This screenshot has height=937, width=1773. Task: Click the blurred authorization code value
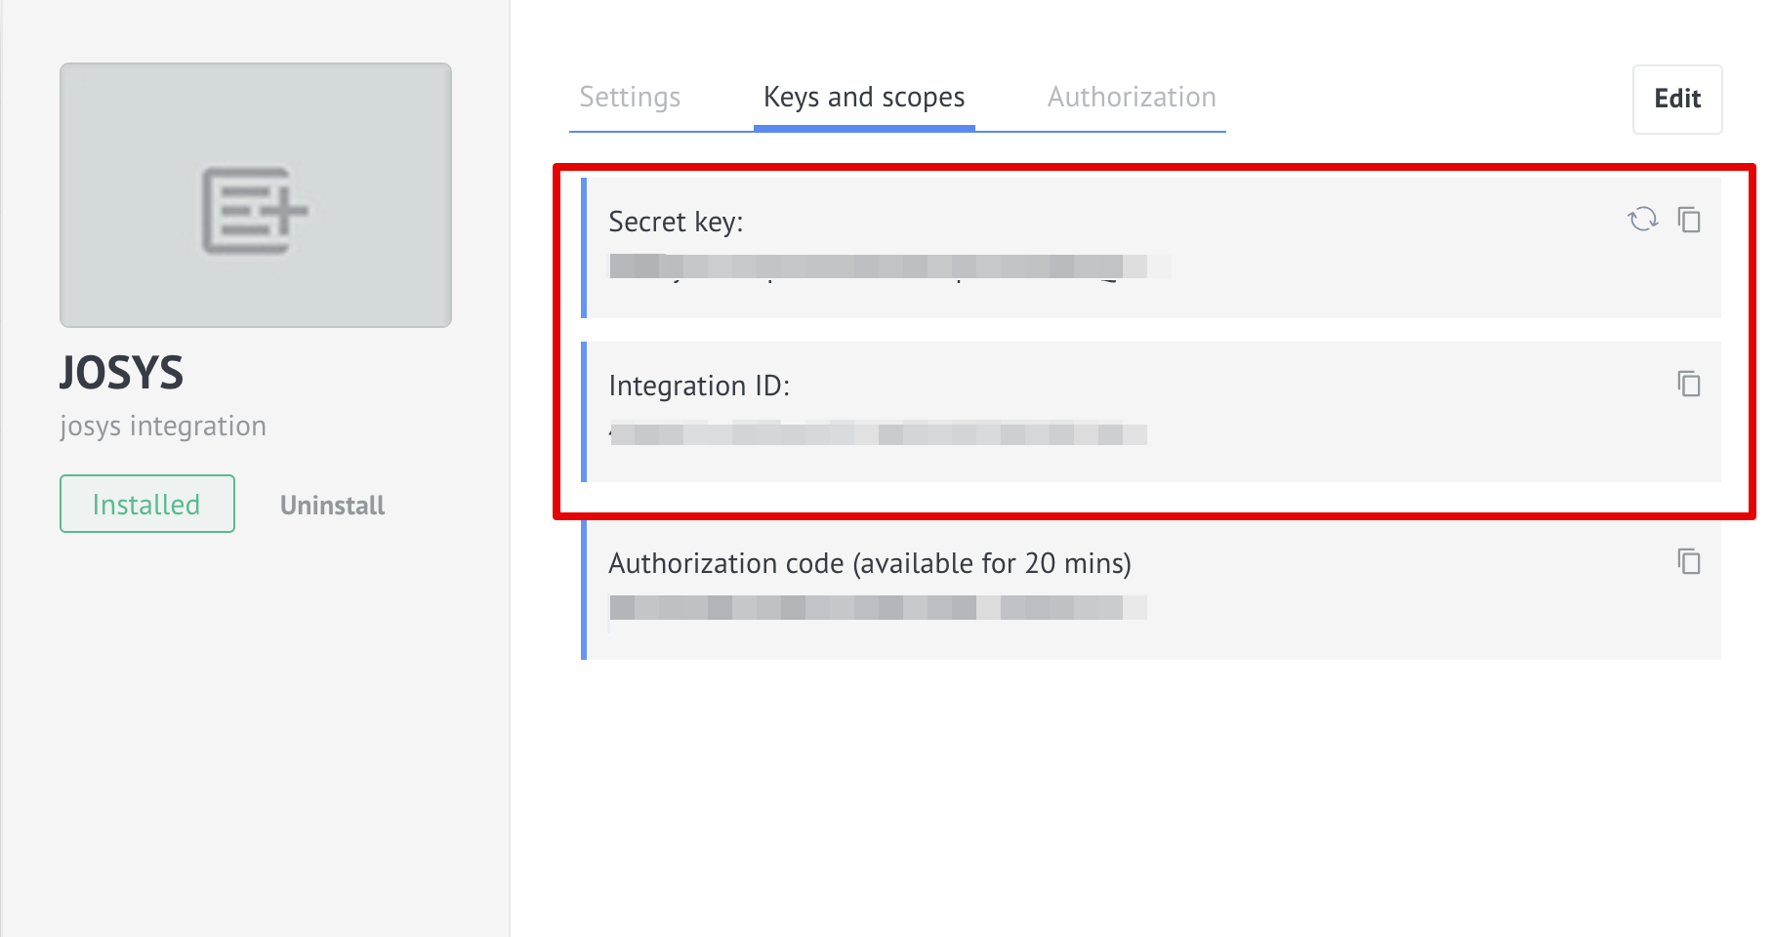click(879, 608)
